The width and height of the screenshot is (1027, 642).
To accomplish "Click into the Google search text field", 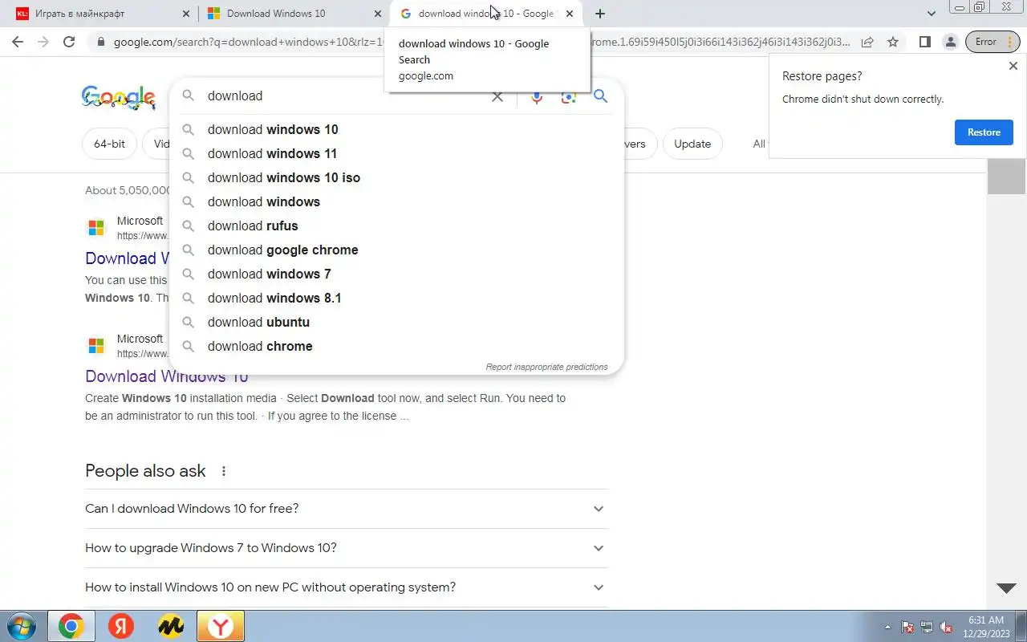I will [x=345, y=96].
